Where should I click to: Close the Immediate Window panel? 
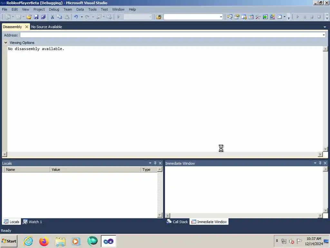coord(325,163)
